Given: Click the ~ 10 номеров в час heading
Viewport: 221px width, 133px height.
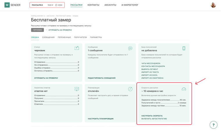Looking at the screenshot, I should (x=152, y=91).
